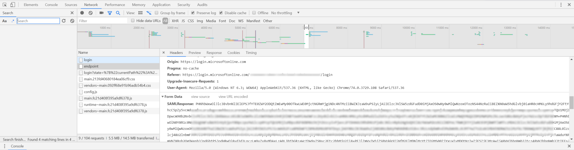Click the inspect element picker icon
The image size is (574, 150).
coord(4,5)
